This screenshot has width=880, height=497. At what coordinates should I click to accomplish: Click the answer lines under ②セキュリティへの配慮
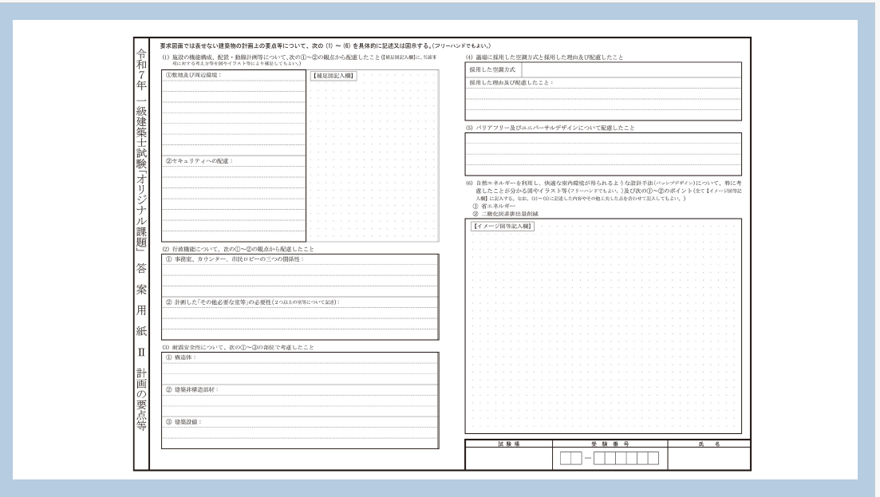(x=234, y=203)
